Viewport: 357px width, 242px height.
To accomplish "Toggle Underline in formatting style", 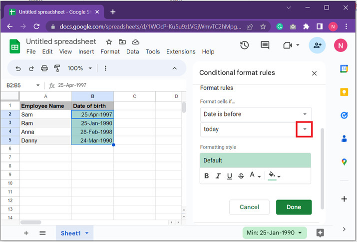I will pos(230,176).
